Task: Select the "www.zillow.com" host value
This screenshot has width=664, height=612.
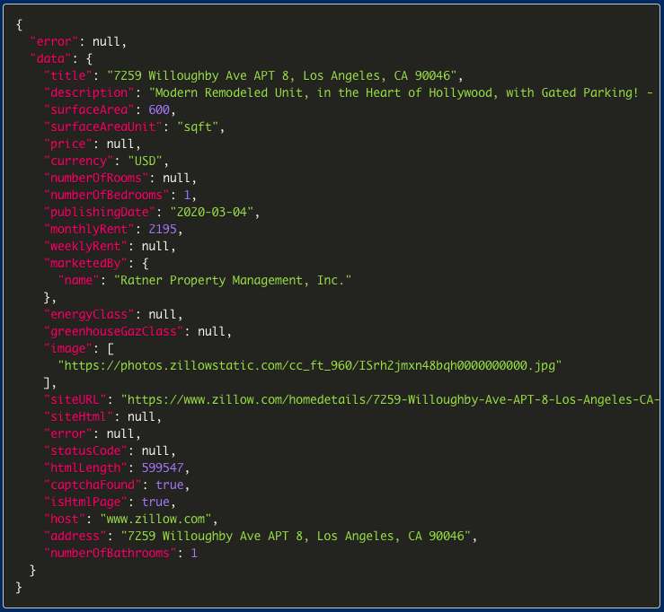Action: tap(155, 520)
